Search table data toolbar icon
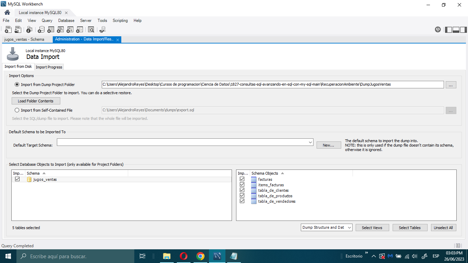 (91, 30)
